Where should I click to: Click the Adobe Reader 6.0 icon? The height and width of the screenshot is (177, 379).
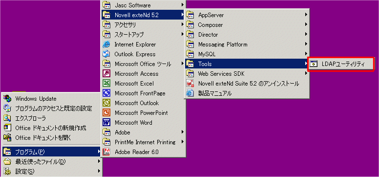[106, 152]
